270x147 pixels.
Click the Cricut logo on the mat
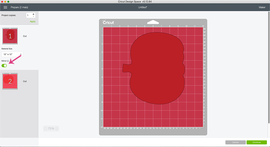pos(107,22)
